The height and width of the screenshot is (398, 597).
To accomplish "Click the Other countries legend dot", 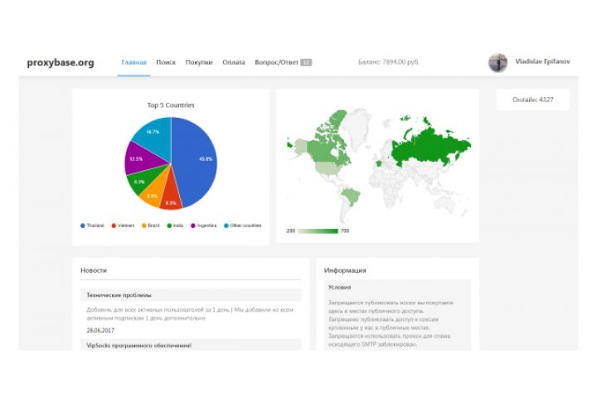I will (x=226, y=226).
